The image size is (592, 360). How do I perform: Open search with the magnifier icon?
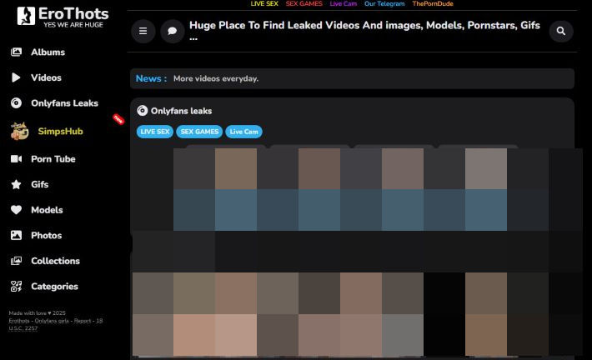click(x=561, y=31)
